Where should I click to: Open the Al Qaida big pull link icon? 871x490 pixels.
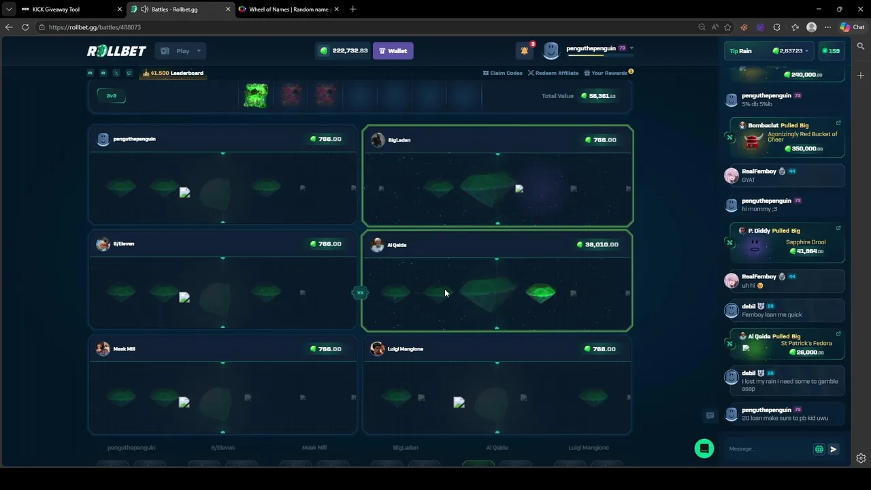838,333
